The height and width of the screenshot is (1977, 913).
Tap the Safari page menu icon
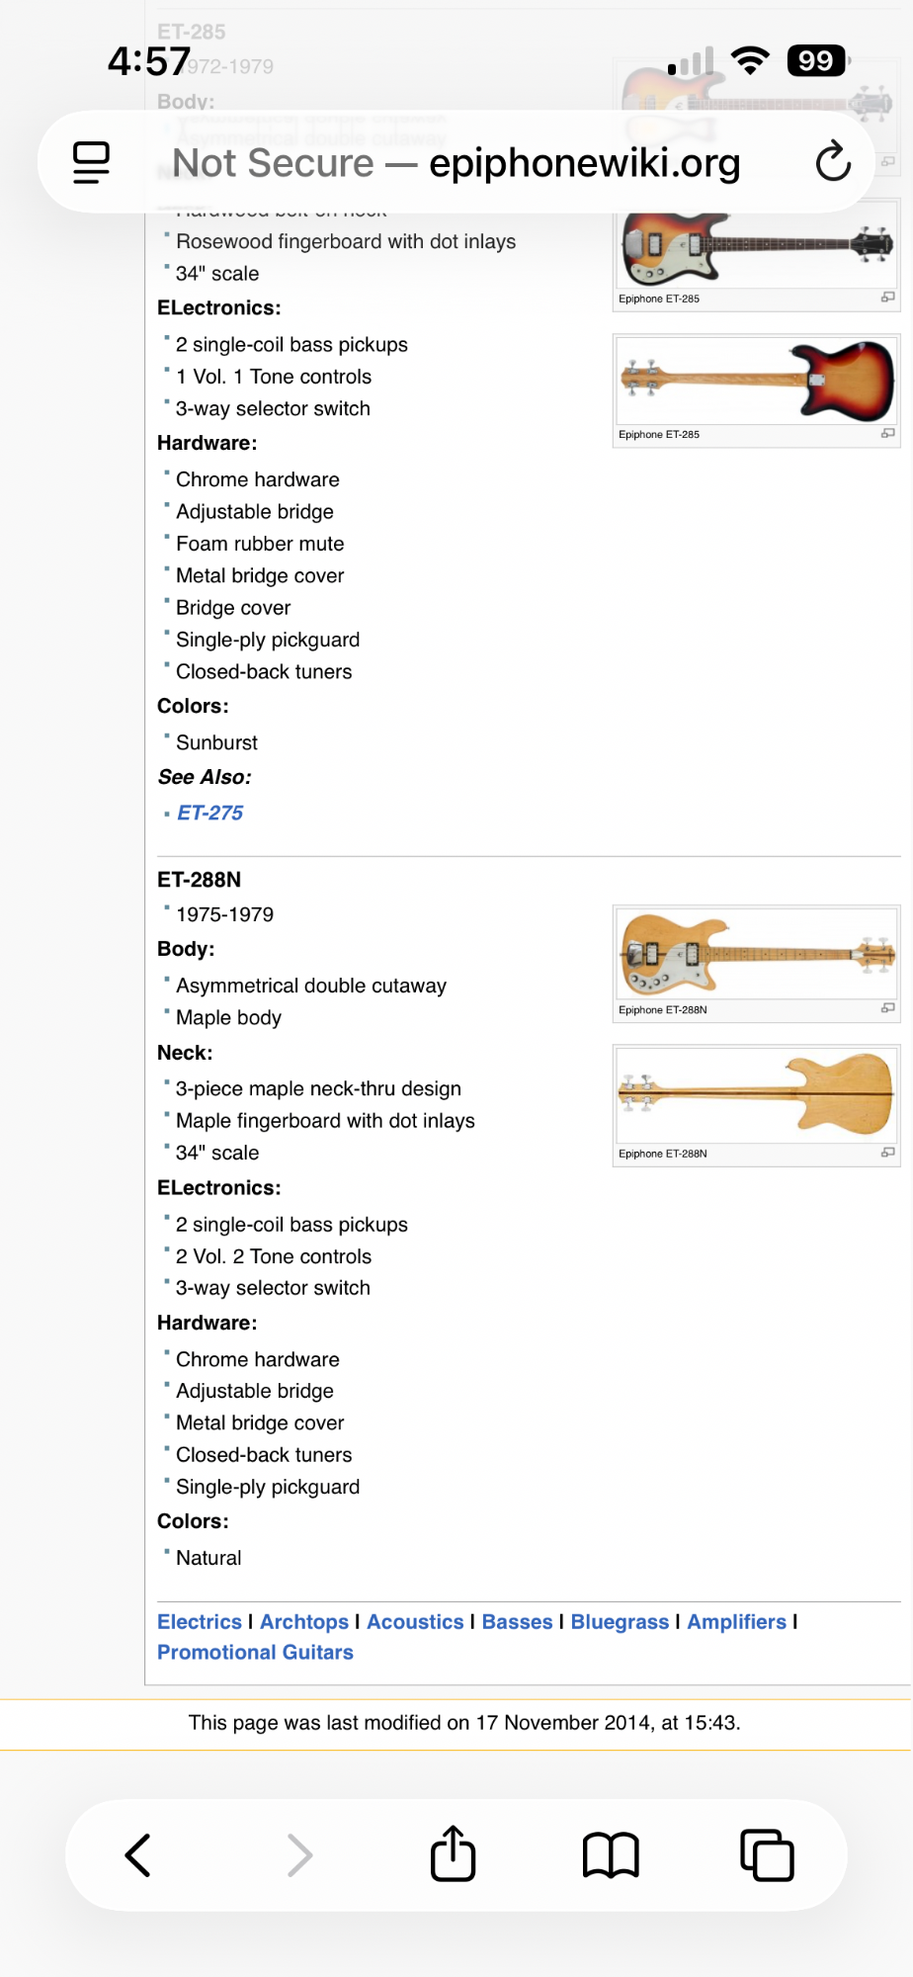[91, 163]
